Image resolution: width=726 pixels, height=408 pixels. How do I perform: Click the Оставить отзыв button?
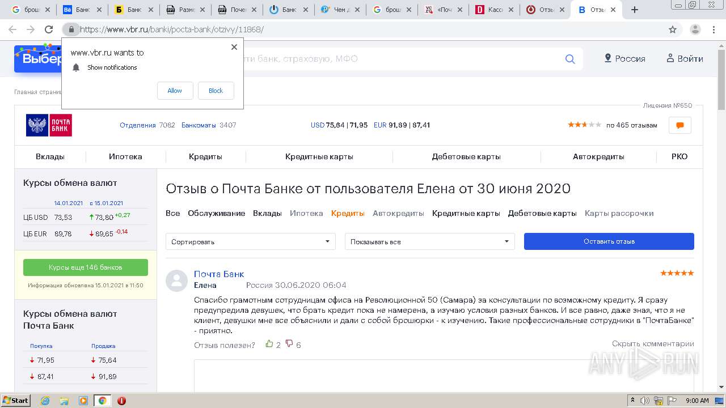click(x=609, y=241)
